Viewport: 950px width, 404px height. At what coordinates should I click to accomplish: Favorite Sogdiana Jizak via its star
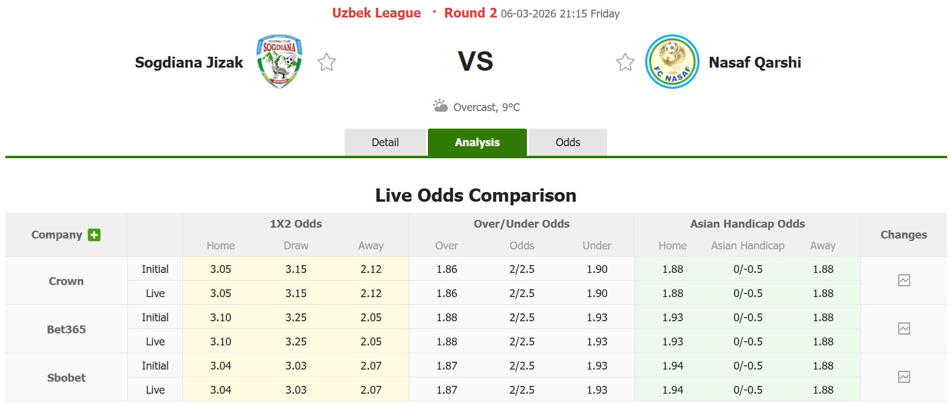click(326, 61)
